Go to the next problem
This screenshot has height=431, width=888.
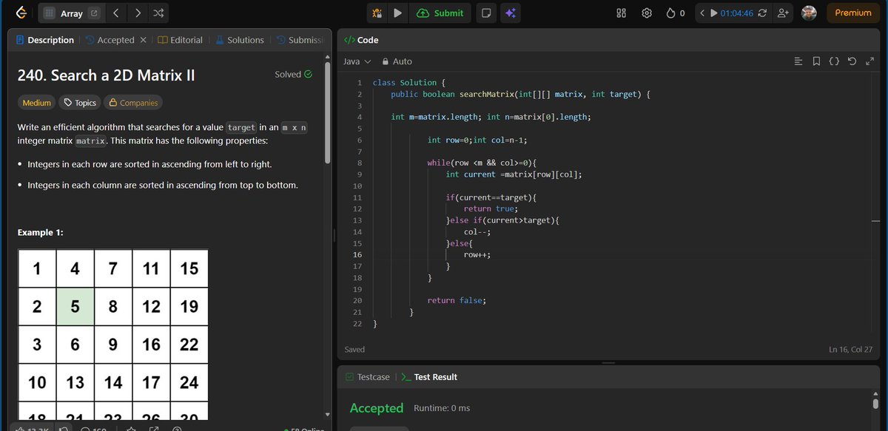pos(138,13)
